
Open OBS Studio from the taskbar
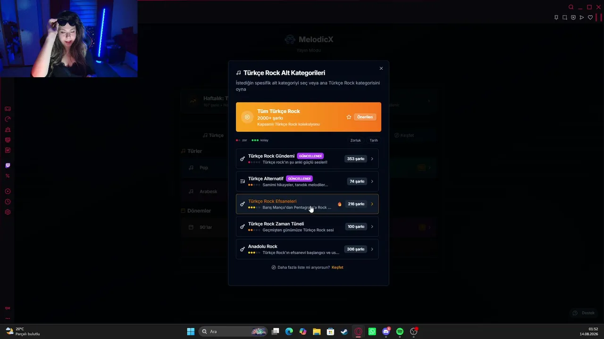pos(413,331)
